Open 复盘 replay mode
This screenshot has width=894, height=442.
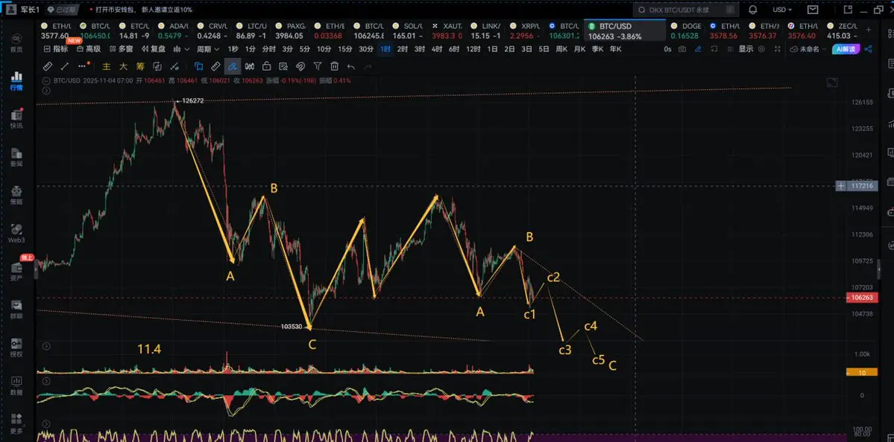(x=154, y=49)
